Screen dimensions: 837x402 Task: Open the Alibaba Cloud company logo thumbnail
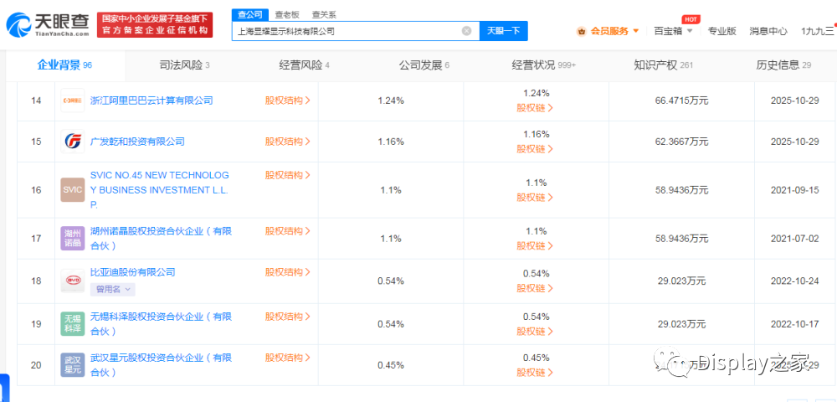click(73, 100)
